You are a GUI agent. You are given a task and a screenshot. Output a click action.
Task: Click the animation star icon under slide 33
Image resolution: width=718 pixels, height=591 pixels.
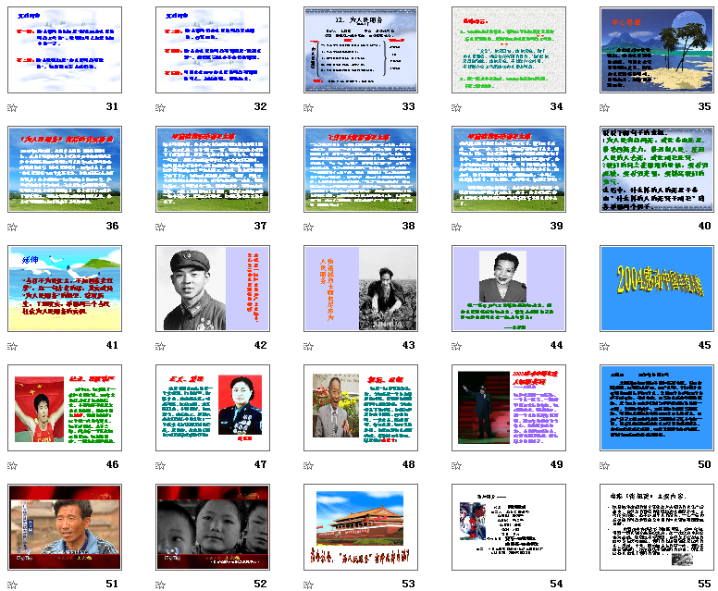point(309,107)
